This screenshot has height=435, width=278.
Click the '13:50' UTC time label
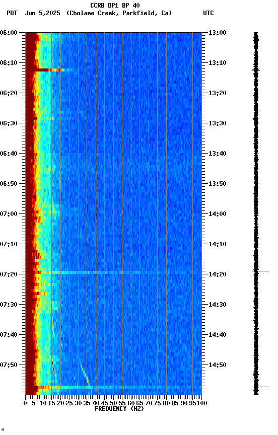pos(218,184)
